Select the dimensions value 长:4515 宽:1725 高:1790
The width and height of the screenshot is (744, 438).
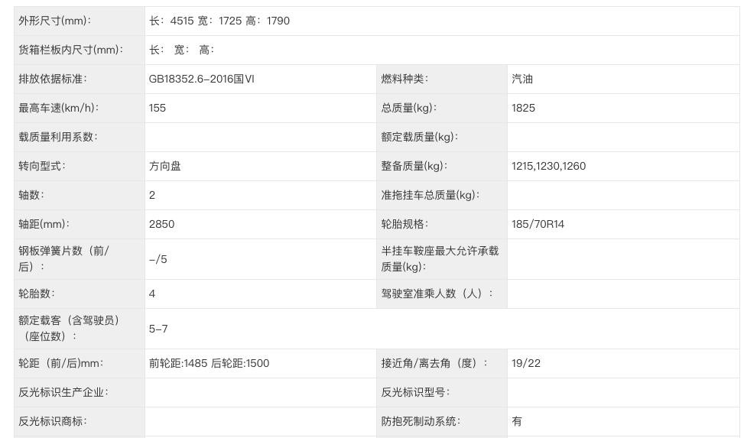[219, 21]
